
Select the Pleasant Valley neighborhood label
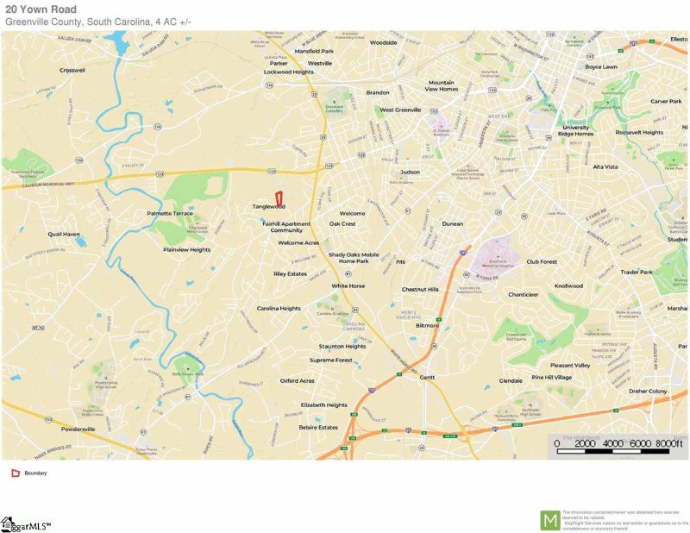[x=570, y=365]
